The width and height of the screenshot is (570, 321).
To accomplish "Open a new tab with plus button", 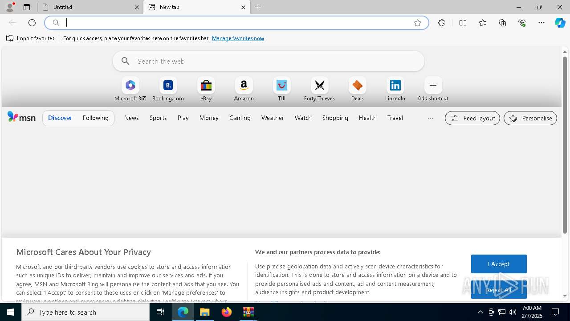I will point(258,7).
